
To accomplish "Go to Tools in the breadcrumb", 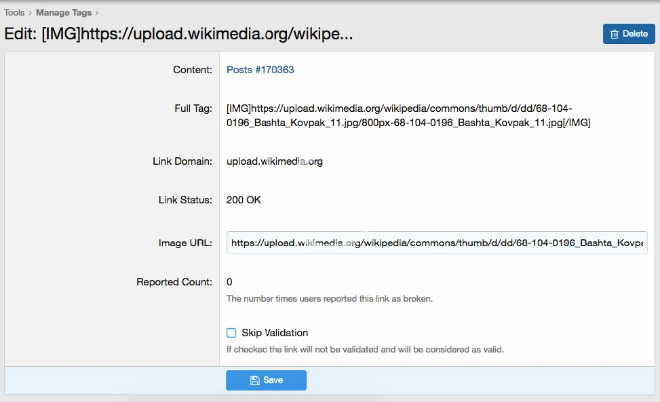I will click(x=14, y=12).
